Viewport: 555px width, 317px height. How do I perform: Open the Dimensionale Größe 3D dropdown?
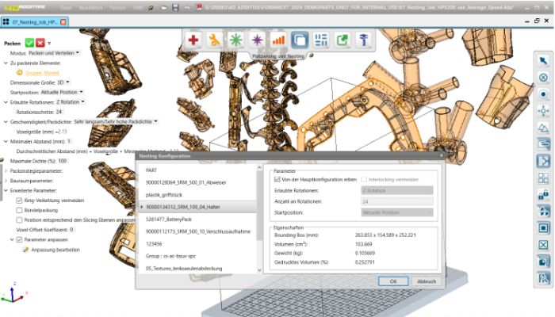click(64, 82)
